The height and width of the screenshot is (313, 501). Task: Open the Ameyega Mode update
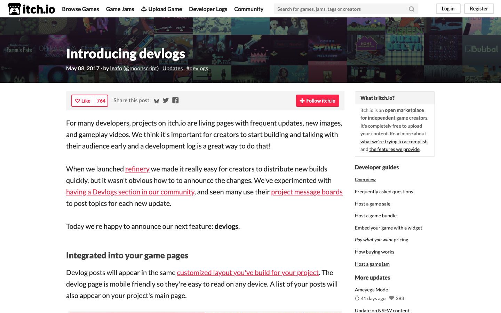tap(371, 290)
